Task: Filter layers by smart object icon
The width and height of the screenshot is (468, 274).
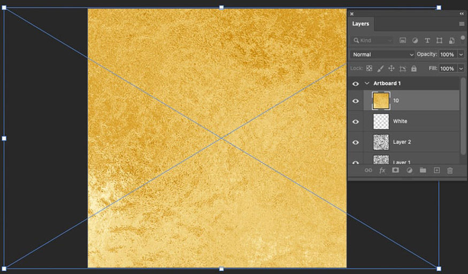Action: point(451,40)
